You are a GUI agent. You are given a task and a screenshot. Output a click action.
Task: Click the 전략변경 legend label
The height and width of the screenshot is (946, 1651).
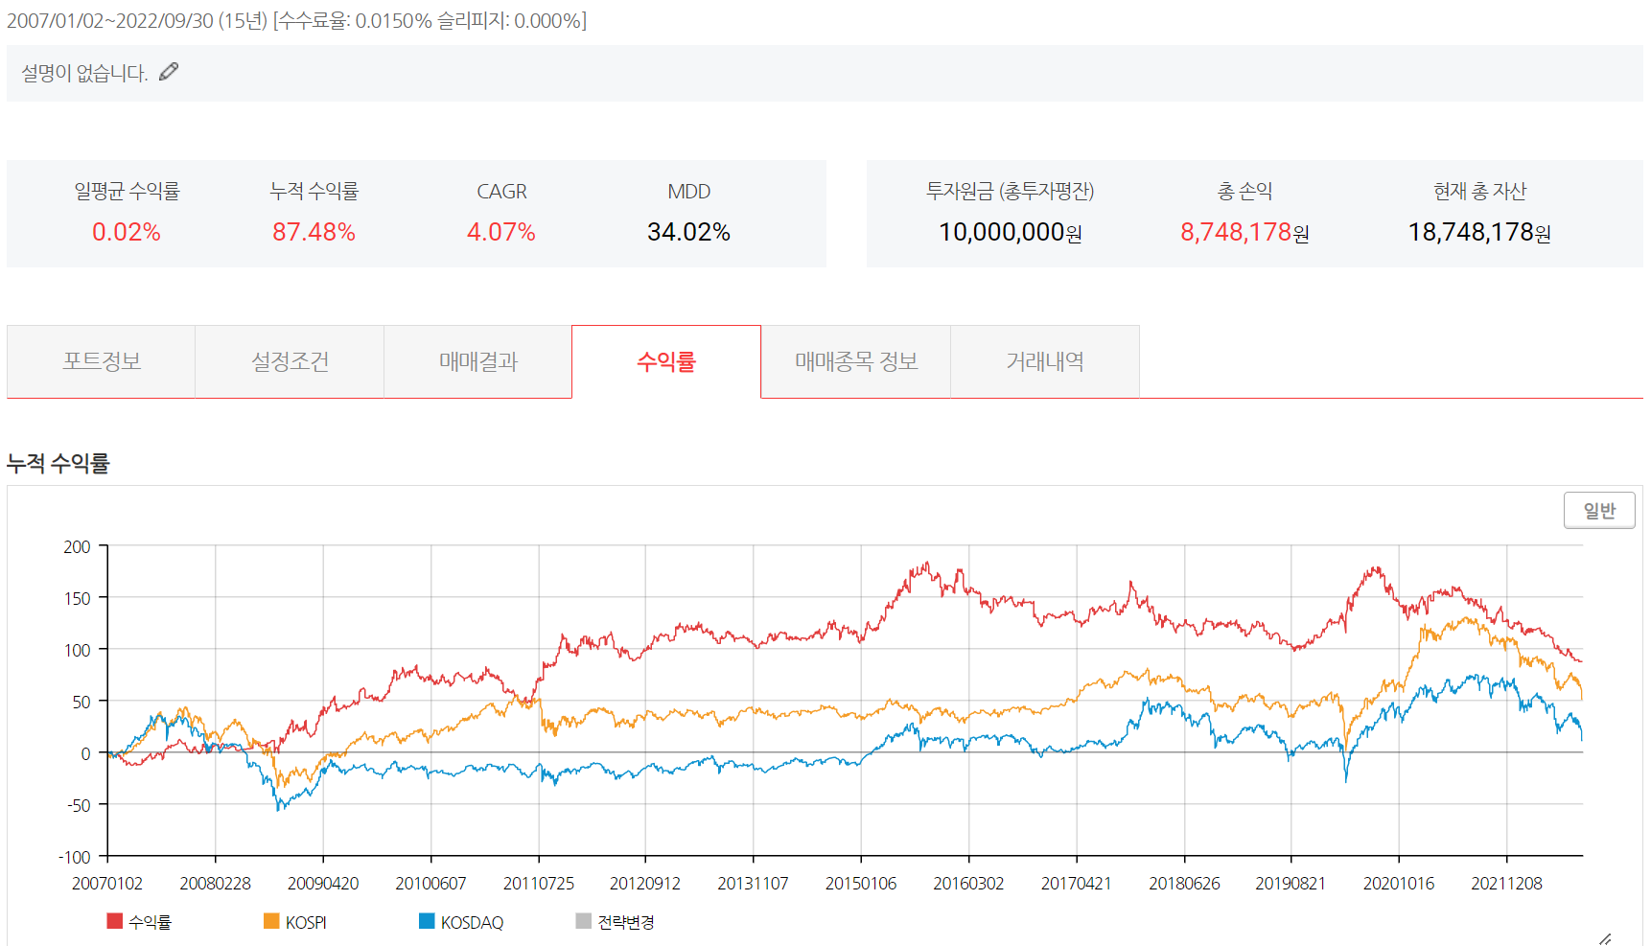[x=626, y=922]
